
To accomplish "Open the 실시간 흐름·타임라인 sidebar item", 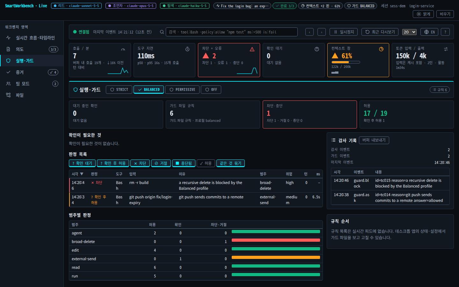I will pyautogui.click(x=32, y=38).
